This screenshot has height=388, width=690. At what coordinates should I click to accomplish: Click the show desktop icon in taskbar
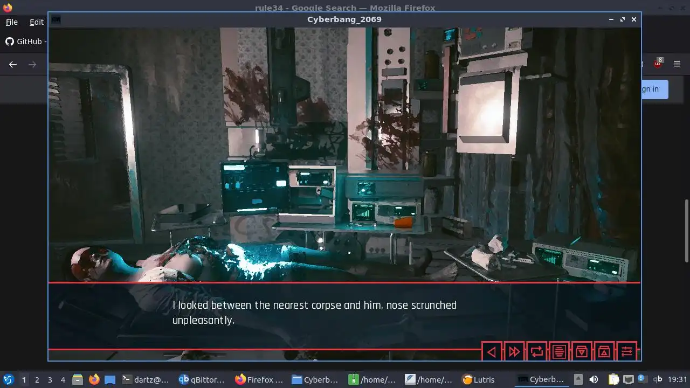coord(110,380)
